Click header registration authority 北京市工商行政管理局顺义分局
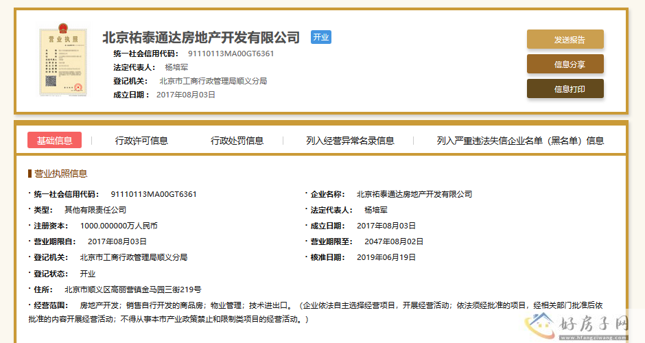The image size is (645, 343). pyautogui.click(x=213, y=81)
